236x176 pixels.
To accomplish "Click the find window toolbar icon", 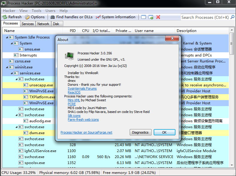I will pos(143,17).
